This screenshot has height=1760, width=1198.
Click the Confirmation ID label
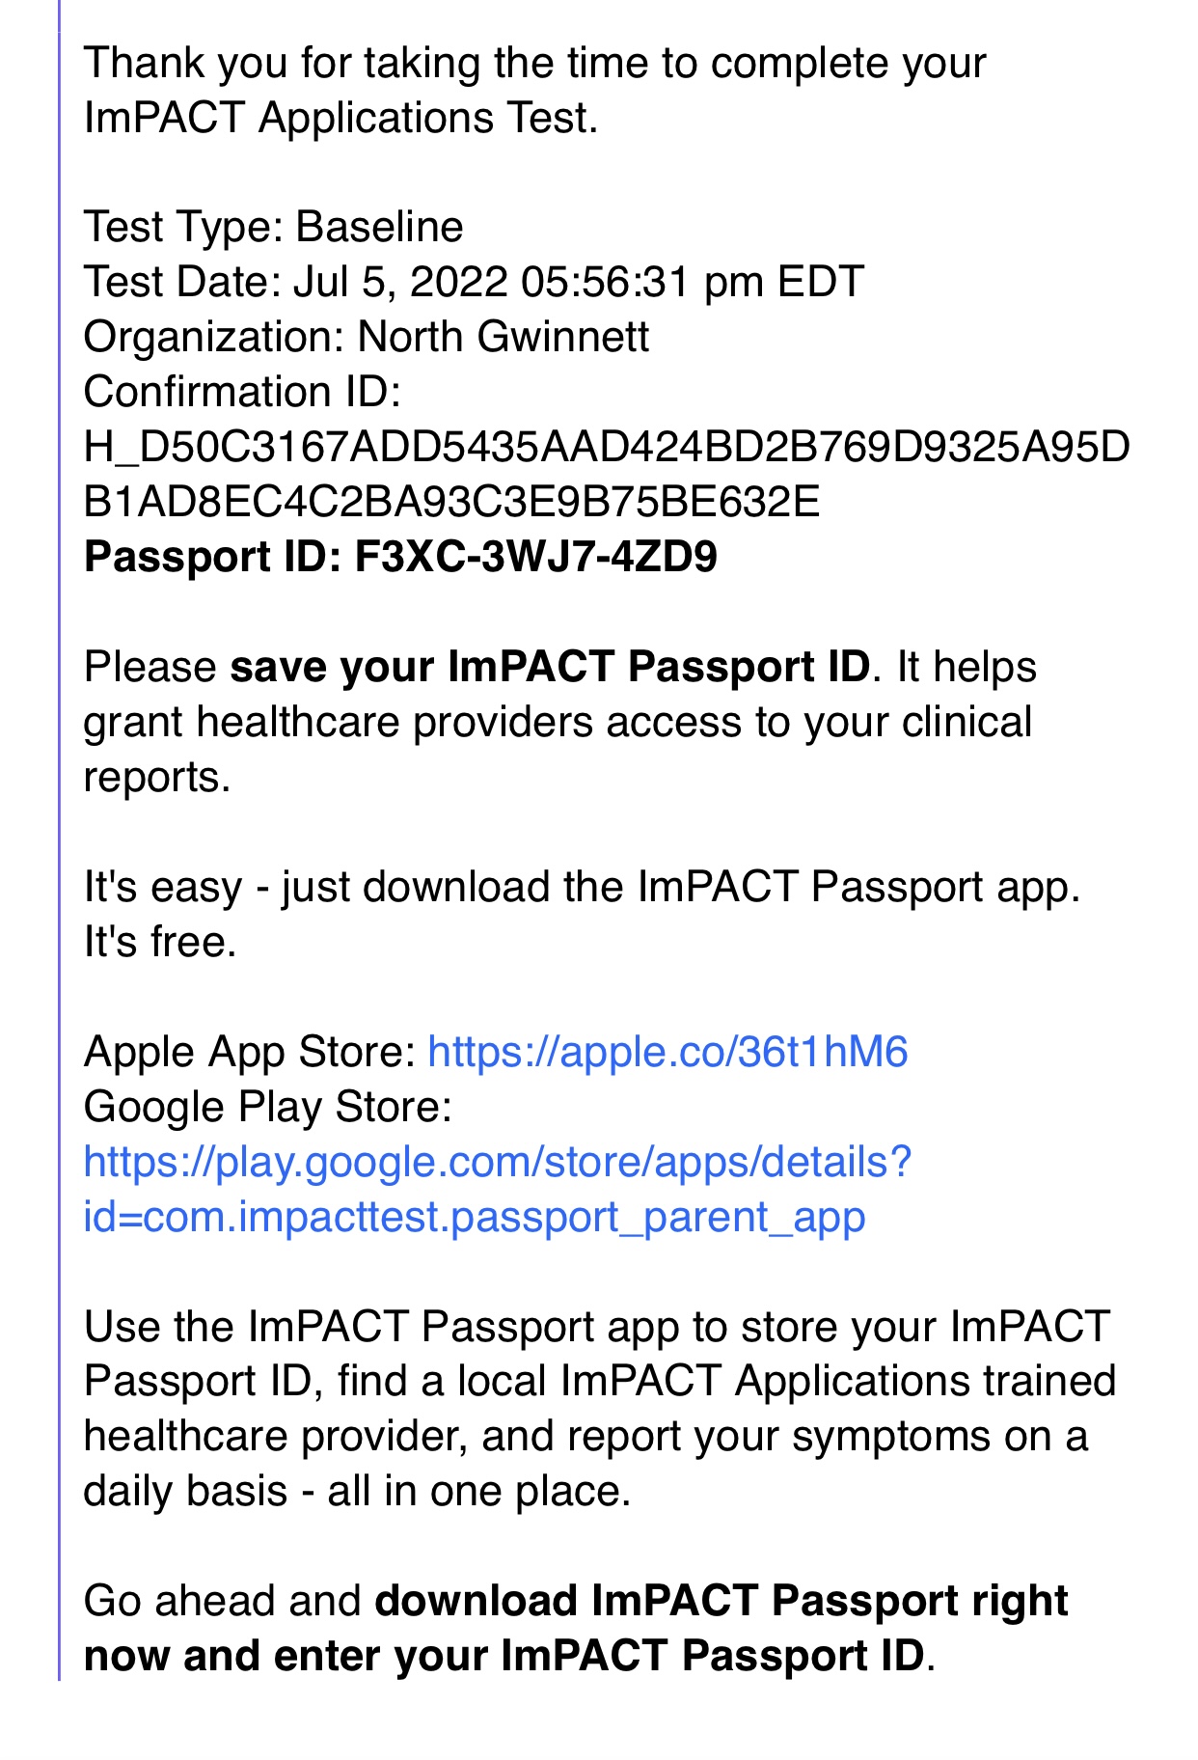click(242, 393)
